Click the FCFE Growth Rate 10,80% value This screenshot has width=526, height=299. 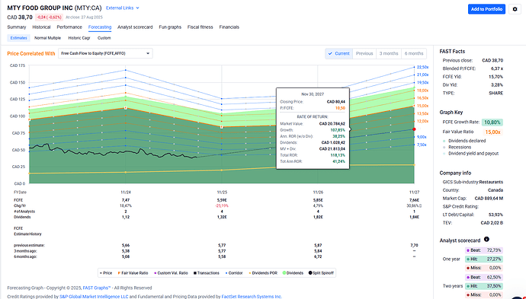pyautogui.click(x=492, y=122)
